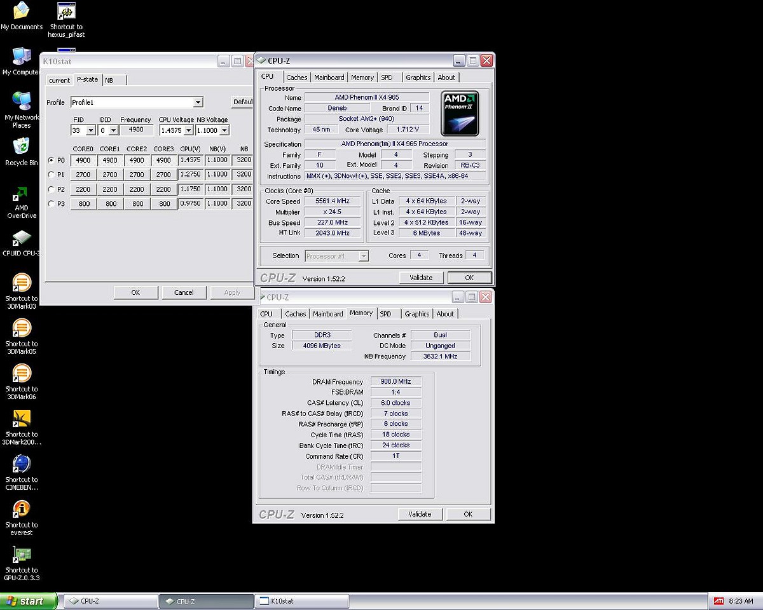Click the AMD Phenom II logo in CPU-Z

click(x=460, y=113)
